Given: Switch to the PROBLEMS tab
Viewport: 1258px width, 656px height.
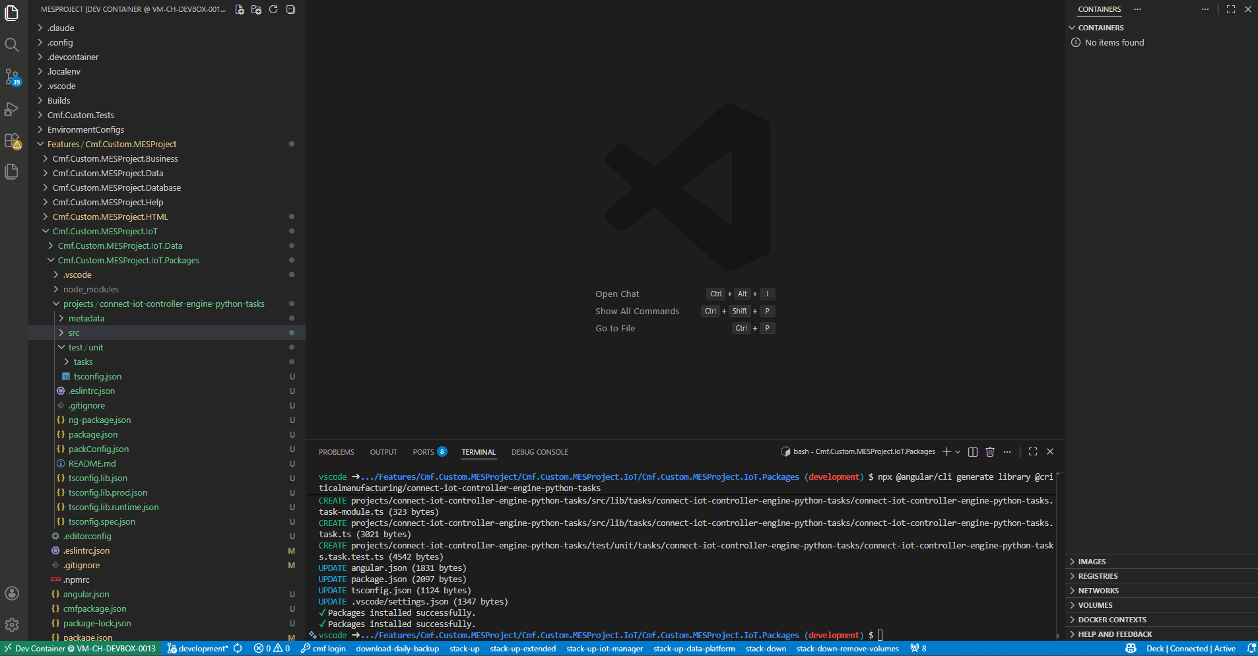Looking at the screenshot, I should pos(336,452).
